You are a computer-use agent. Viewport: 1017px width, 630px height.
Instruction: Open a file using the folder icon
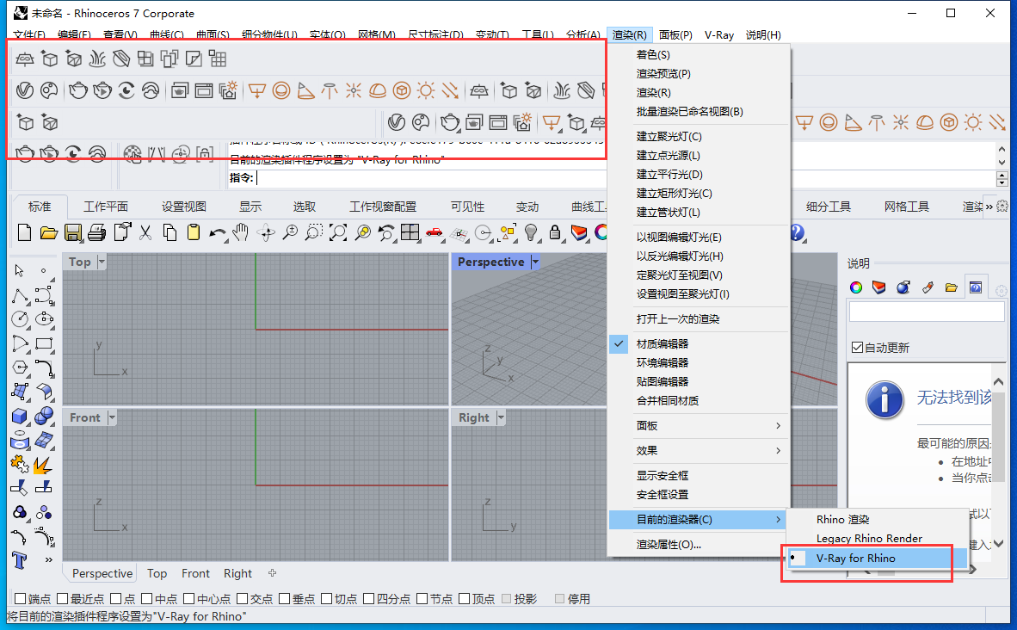tap(49, 232)
